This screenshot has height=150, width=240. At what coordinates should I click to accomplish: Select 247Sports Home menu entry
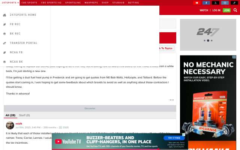pos(23,15)
